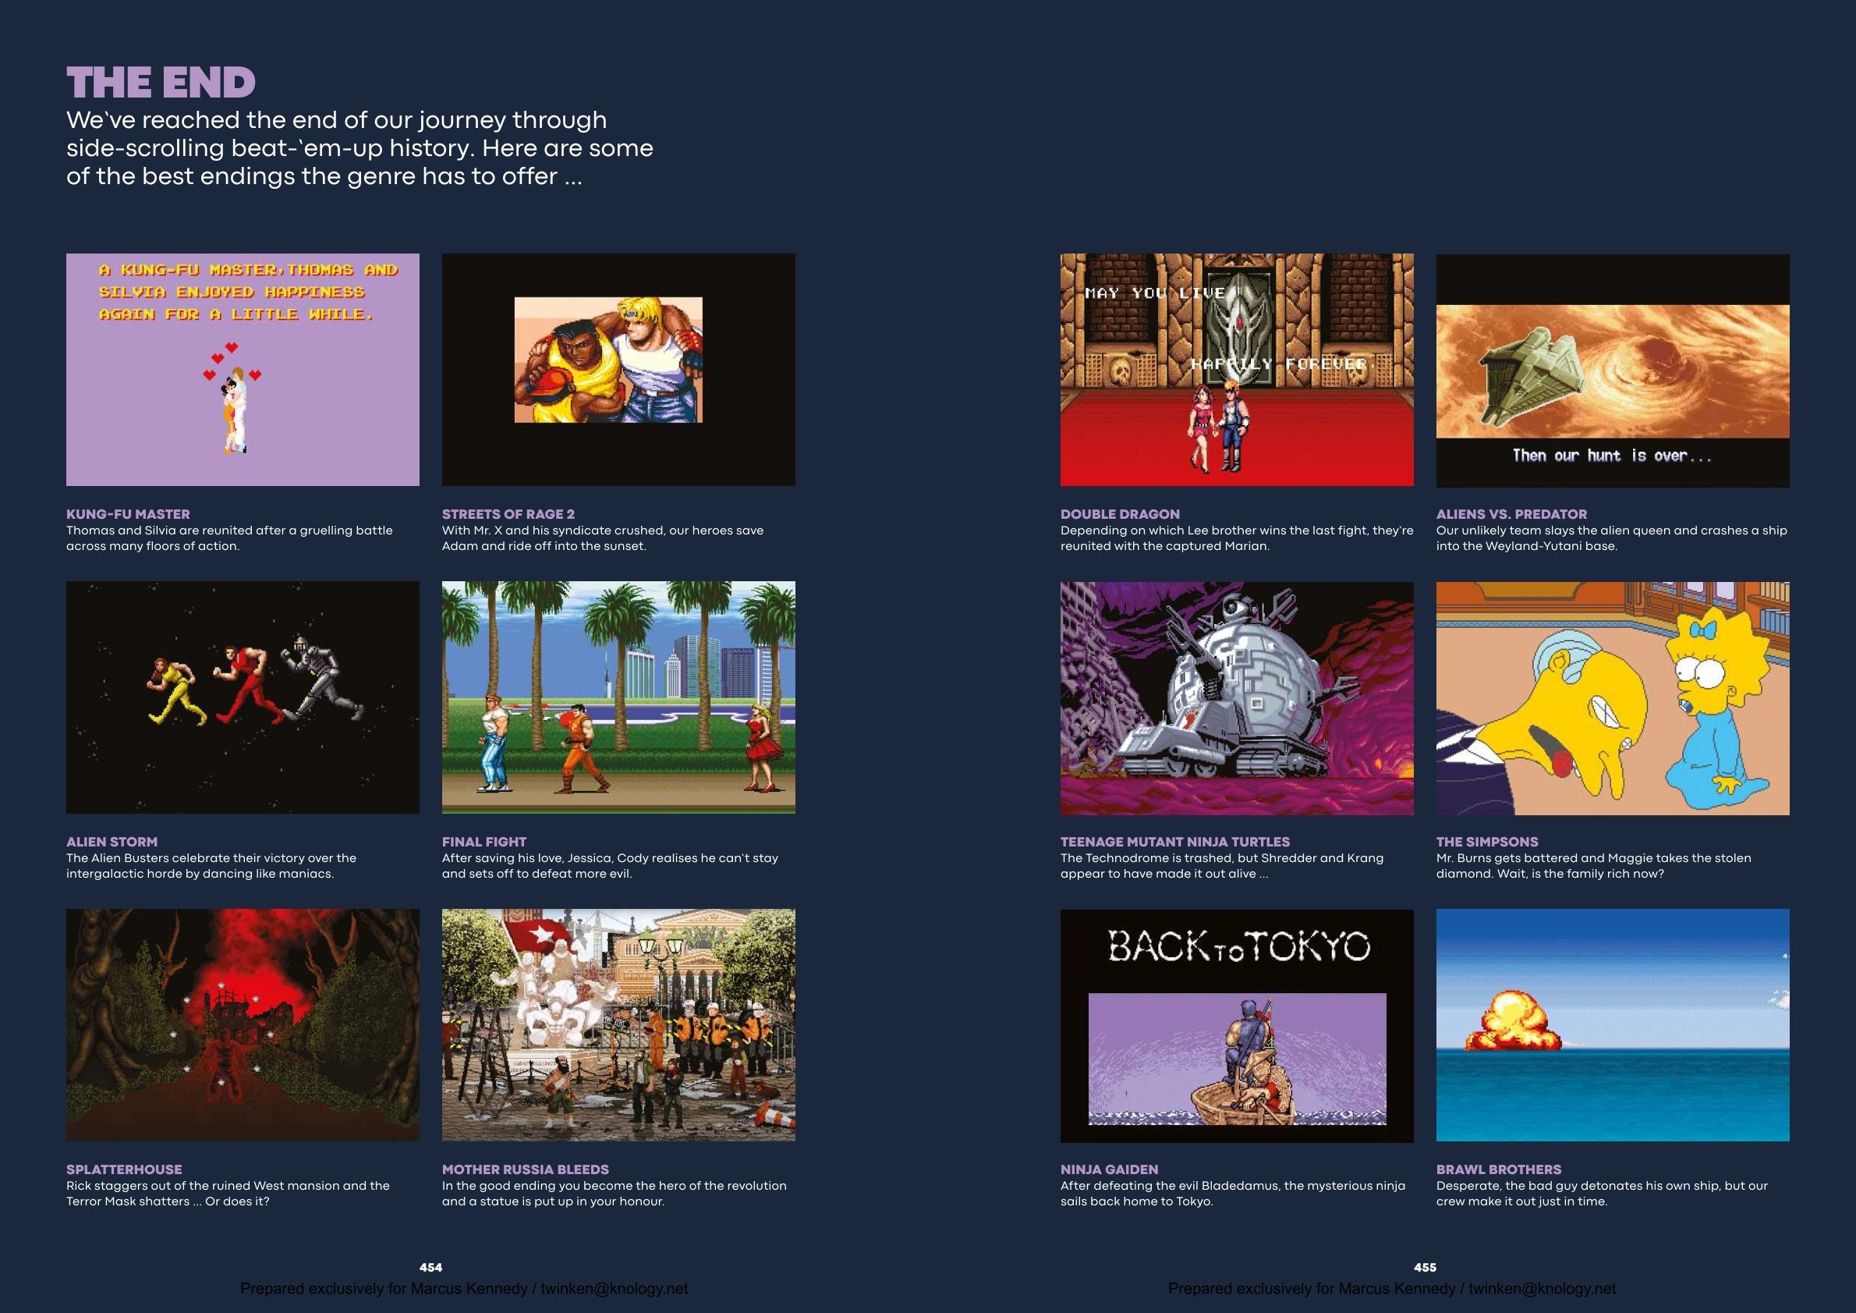Select the 'TEENAGE MUTANT NINJA TURTLES' caption title
The width and height of the screenshot is (1856, 1313).
1175,842
